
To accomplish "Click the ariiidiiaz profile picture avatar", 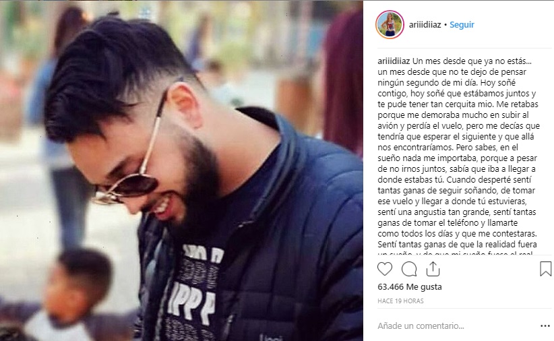I will (x=390, y=24).
